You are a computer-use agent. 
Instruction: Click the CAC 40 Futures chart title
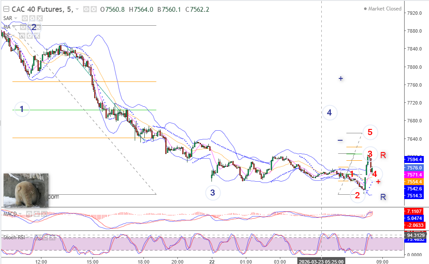(42, 9)
